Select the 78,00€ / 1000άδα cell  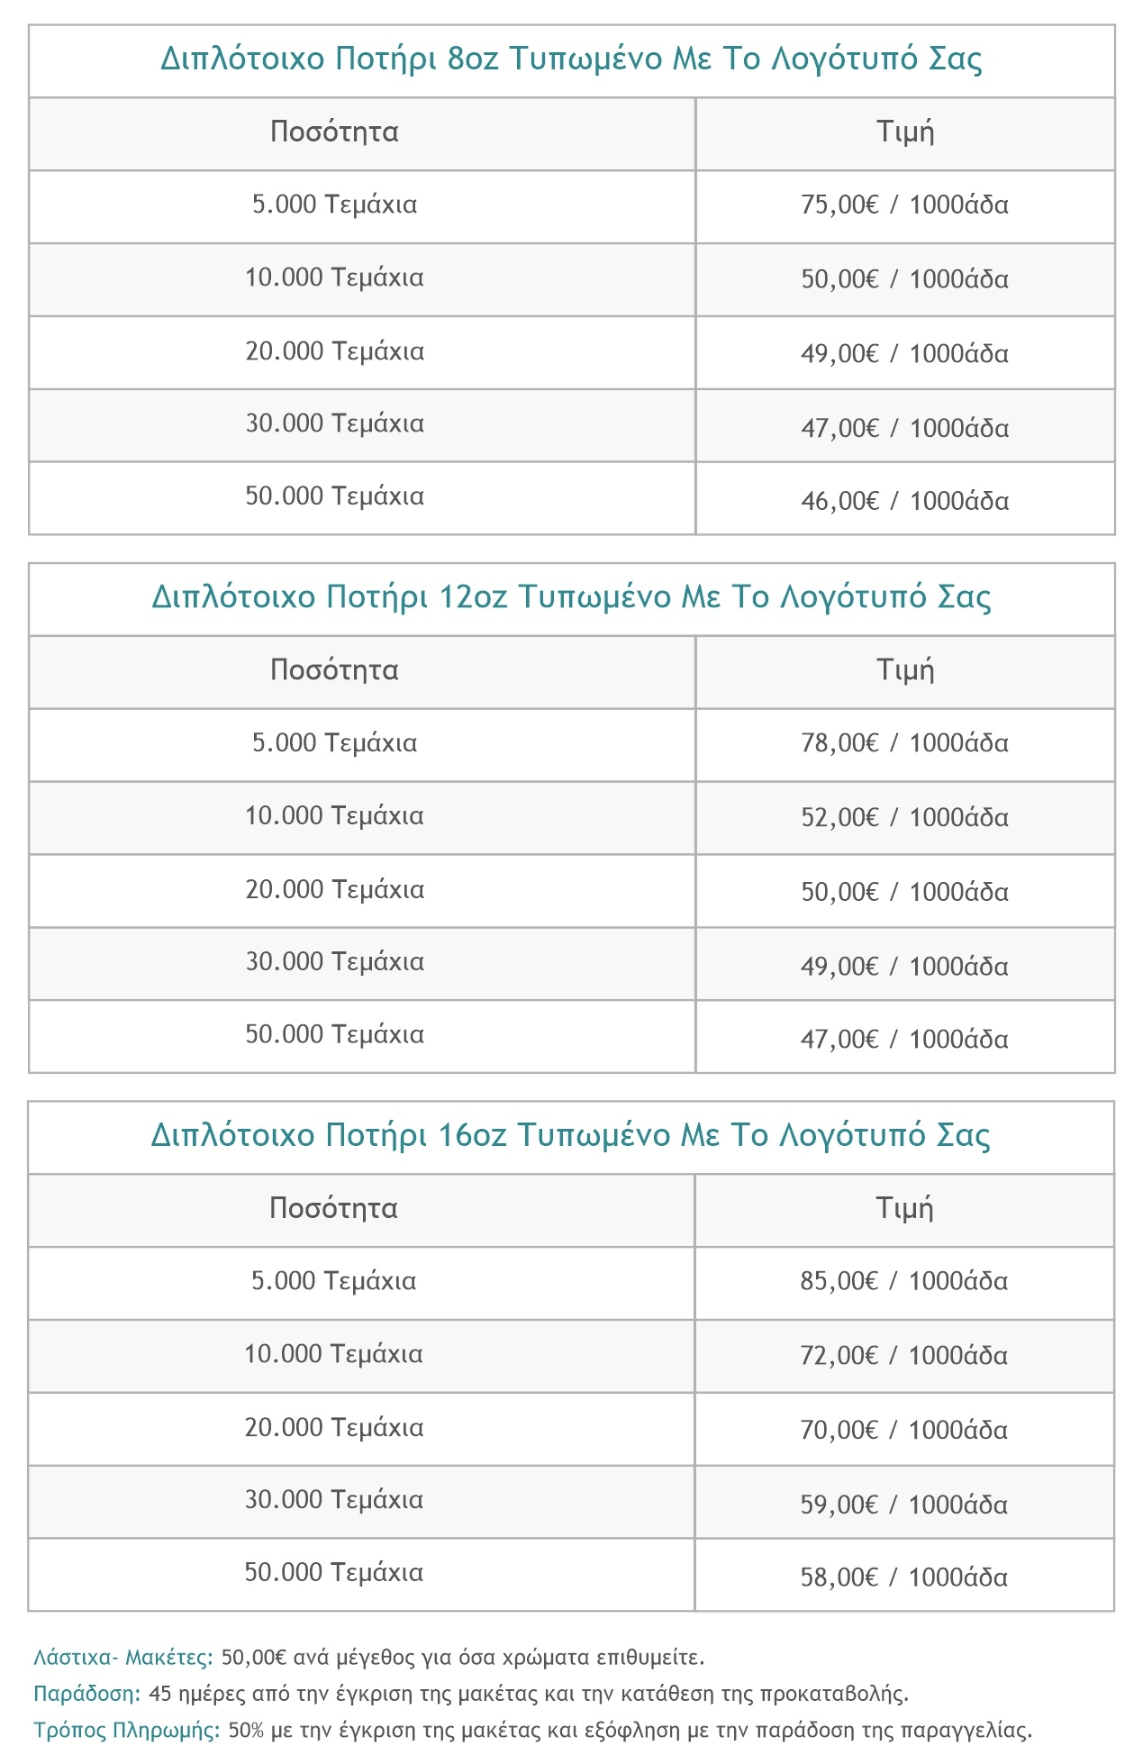tap(904, 744)
